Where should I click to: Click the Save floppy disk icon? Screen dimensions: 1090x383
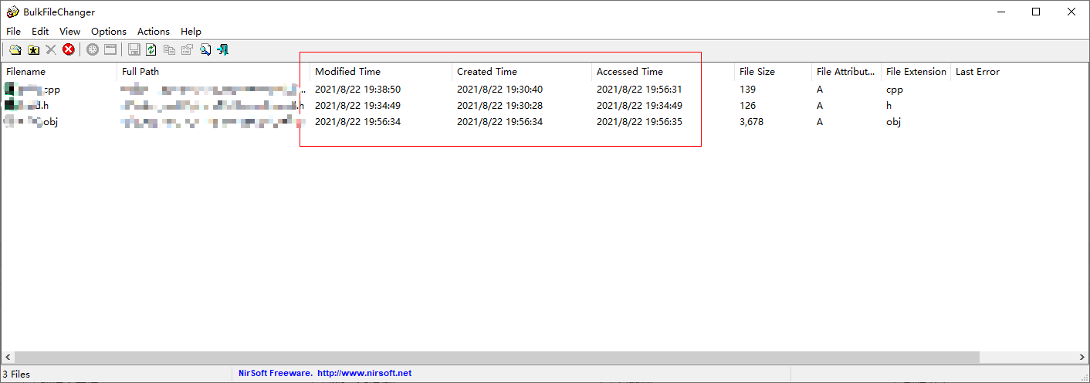[x=134, y=50]
